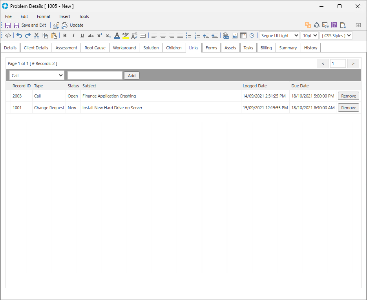Viewport: 367px width, 300px height.
Task: Remove the Finance Application Crashing link
Action: [348, 96]
